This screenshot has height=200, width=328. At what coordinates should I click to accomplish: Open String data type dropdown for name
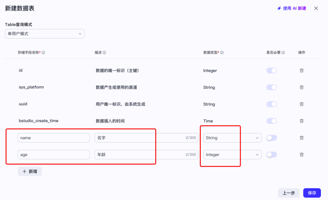click(x=232, y=138)
